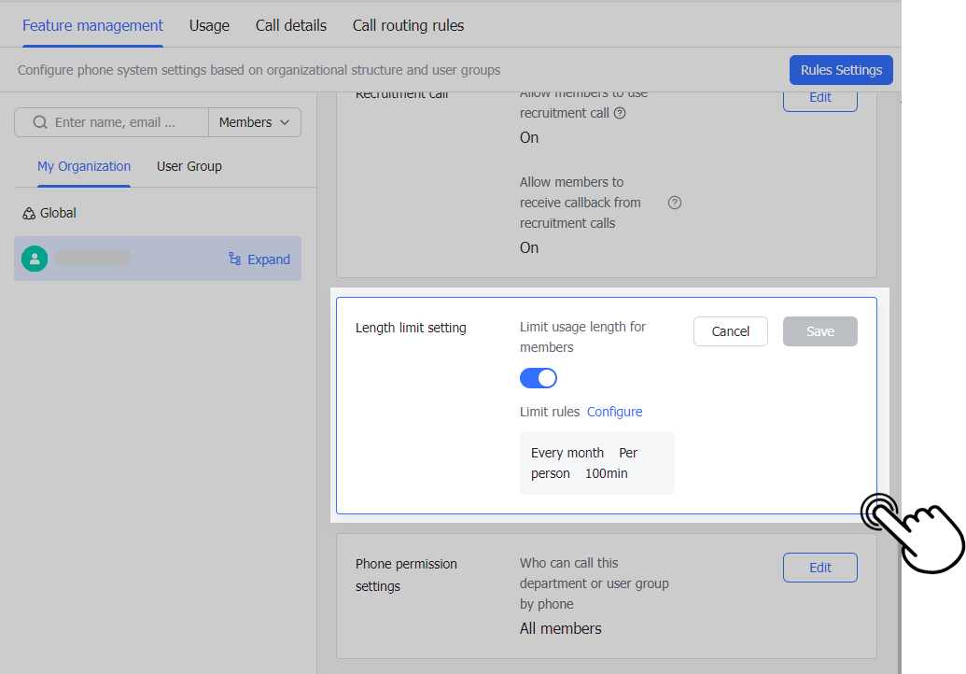The height and width of the screenshot is (674, 966).
Task: Open the User Group tab
Action: point(189,166)
